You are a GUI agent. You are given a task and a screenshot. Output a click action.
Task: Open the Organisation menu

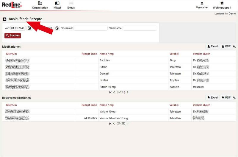(x=40, y=5)
